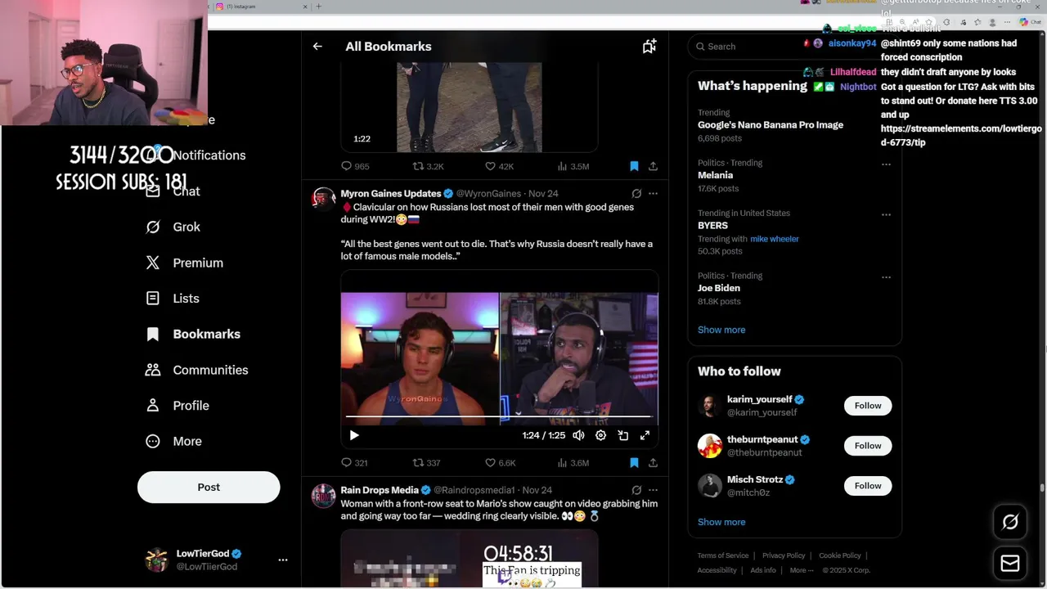This screenshot has width=1047, height=589.
Task: Repost the post with 3.2K reposts
Action: (x=428, y=166)
